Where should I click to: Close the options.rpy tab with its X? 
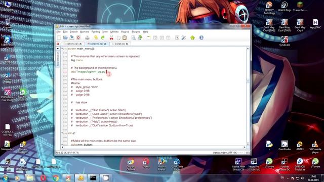pos(80,44)
